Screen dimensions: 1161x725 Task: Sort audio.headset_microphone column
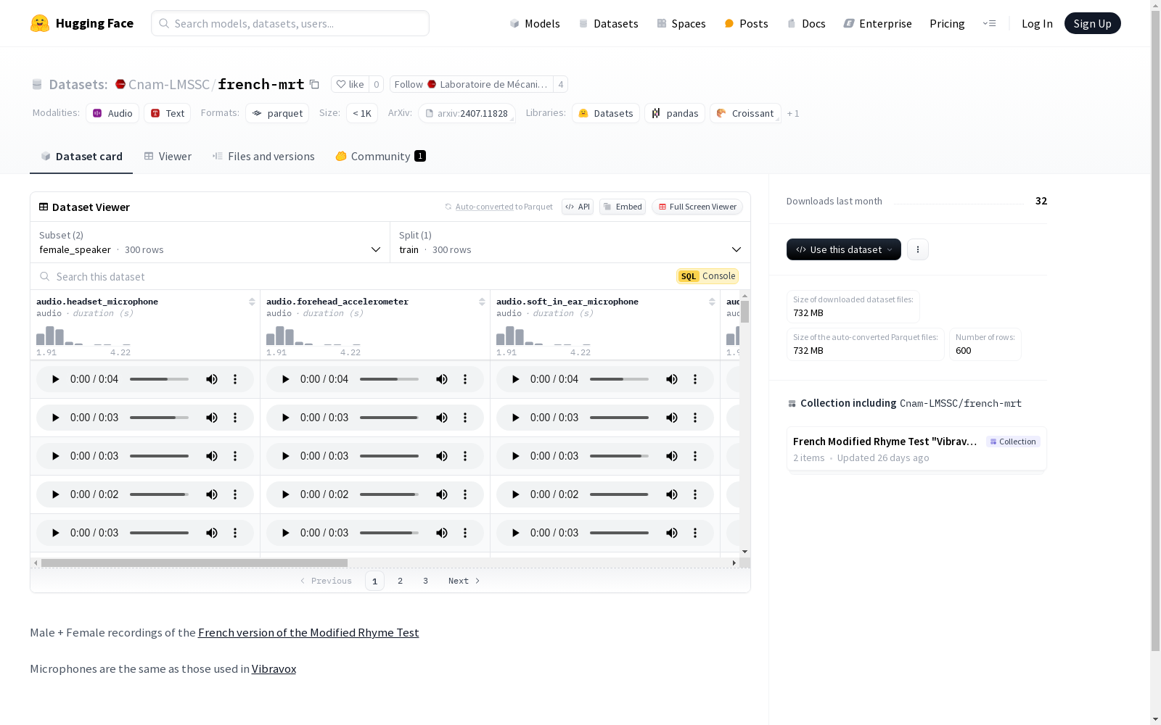[x=252, y=302]
